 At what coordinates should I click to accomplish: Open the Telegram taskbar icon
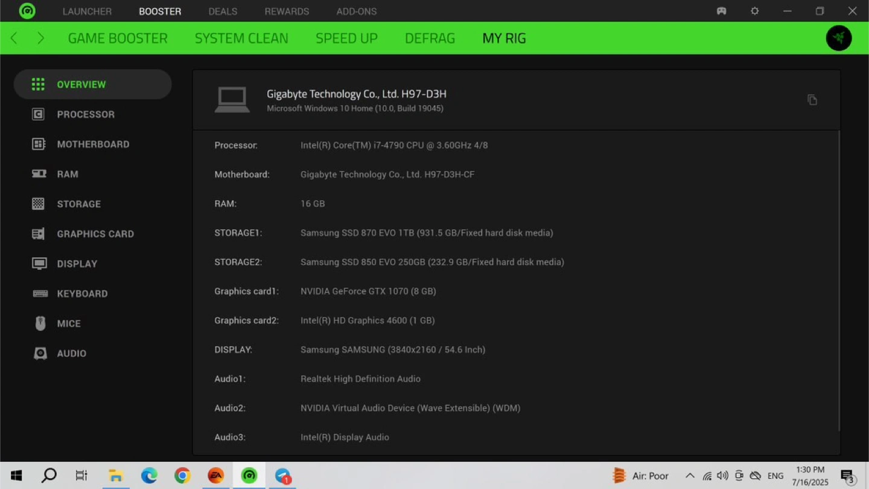point(282,476)
